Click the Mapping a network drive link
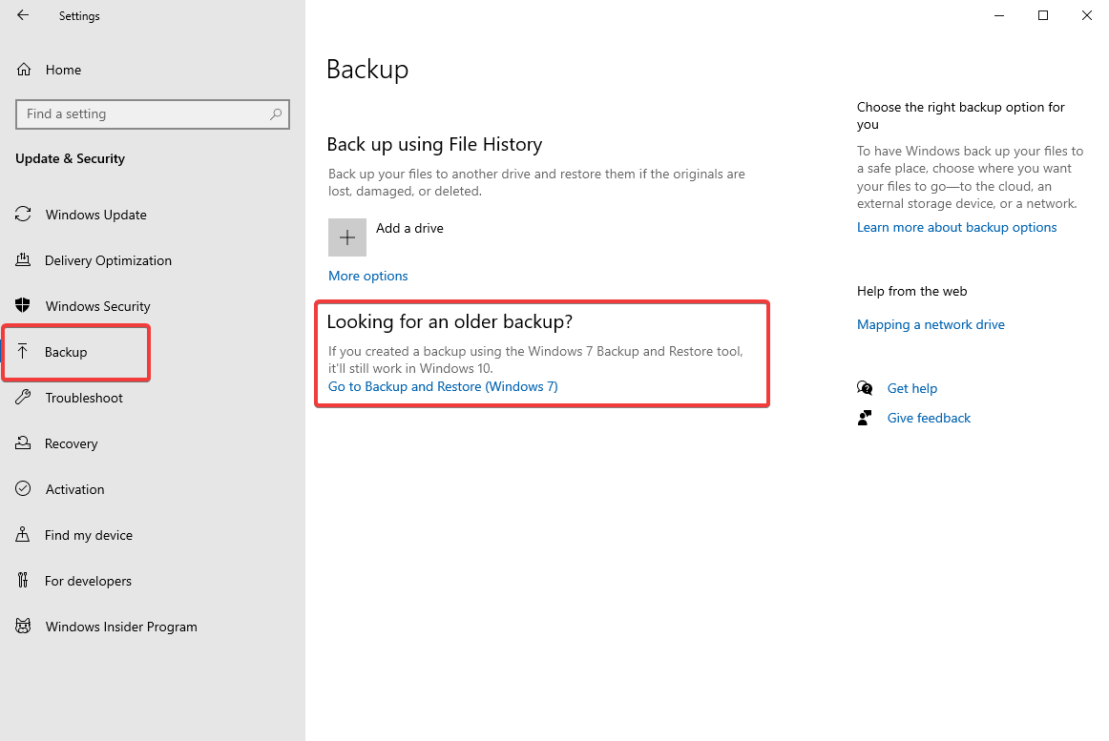This screenshot has width=1109, height=741. pyautogui.click(x=931, y=324)
